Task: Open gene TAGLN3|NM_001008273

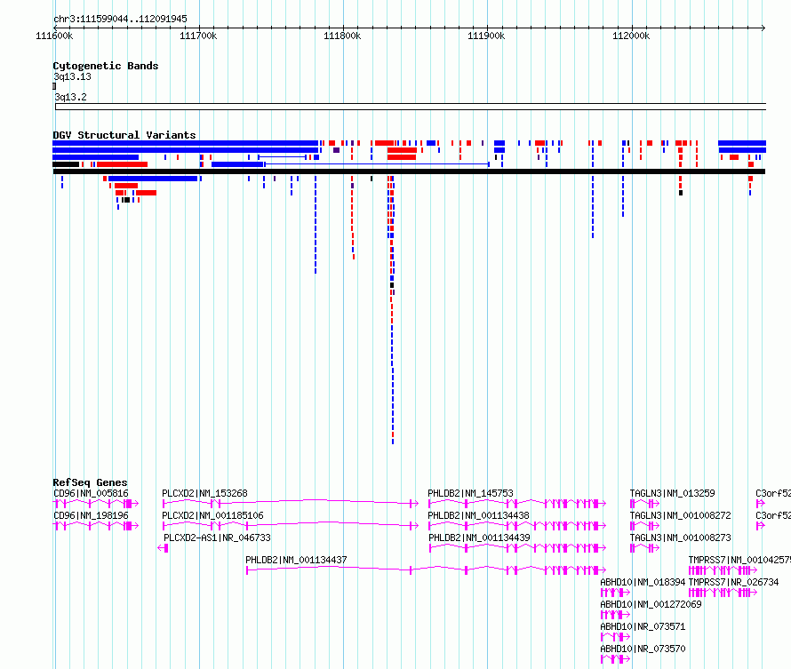Action: (680, 538)
